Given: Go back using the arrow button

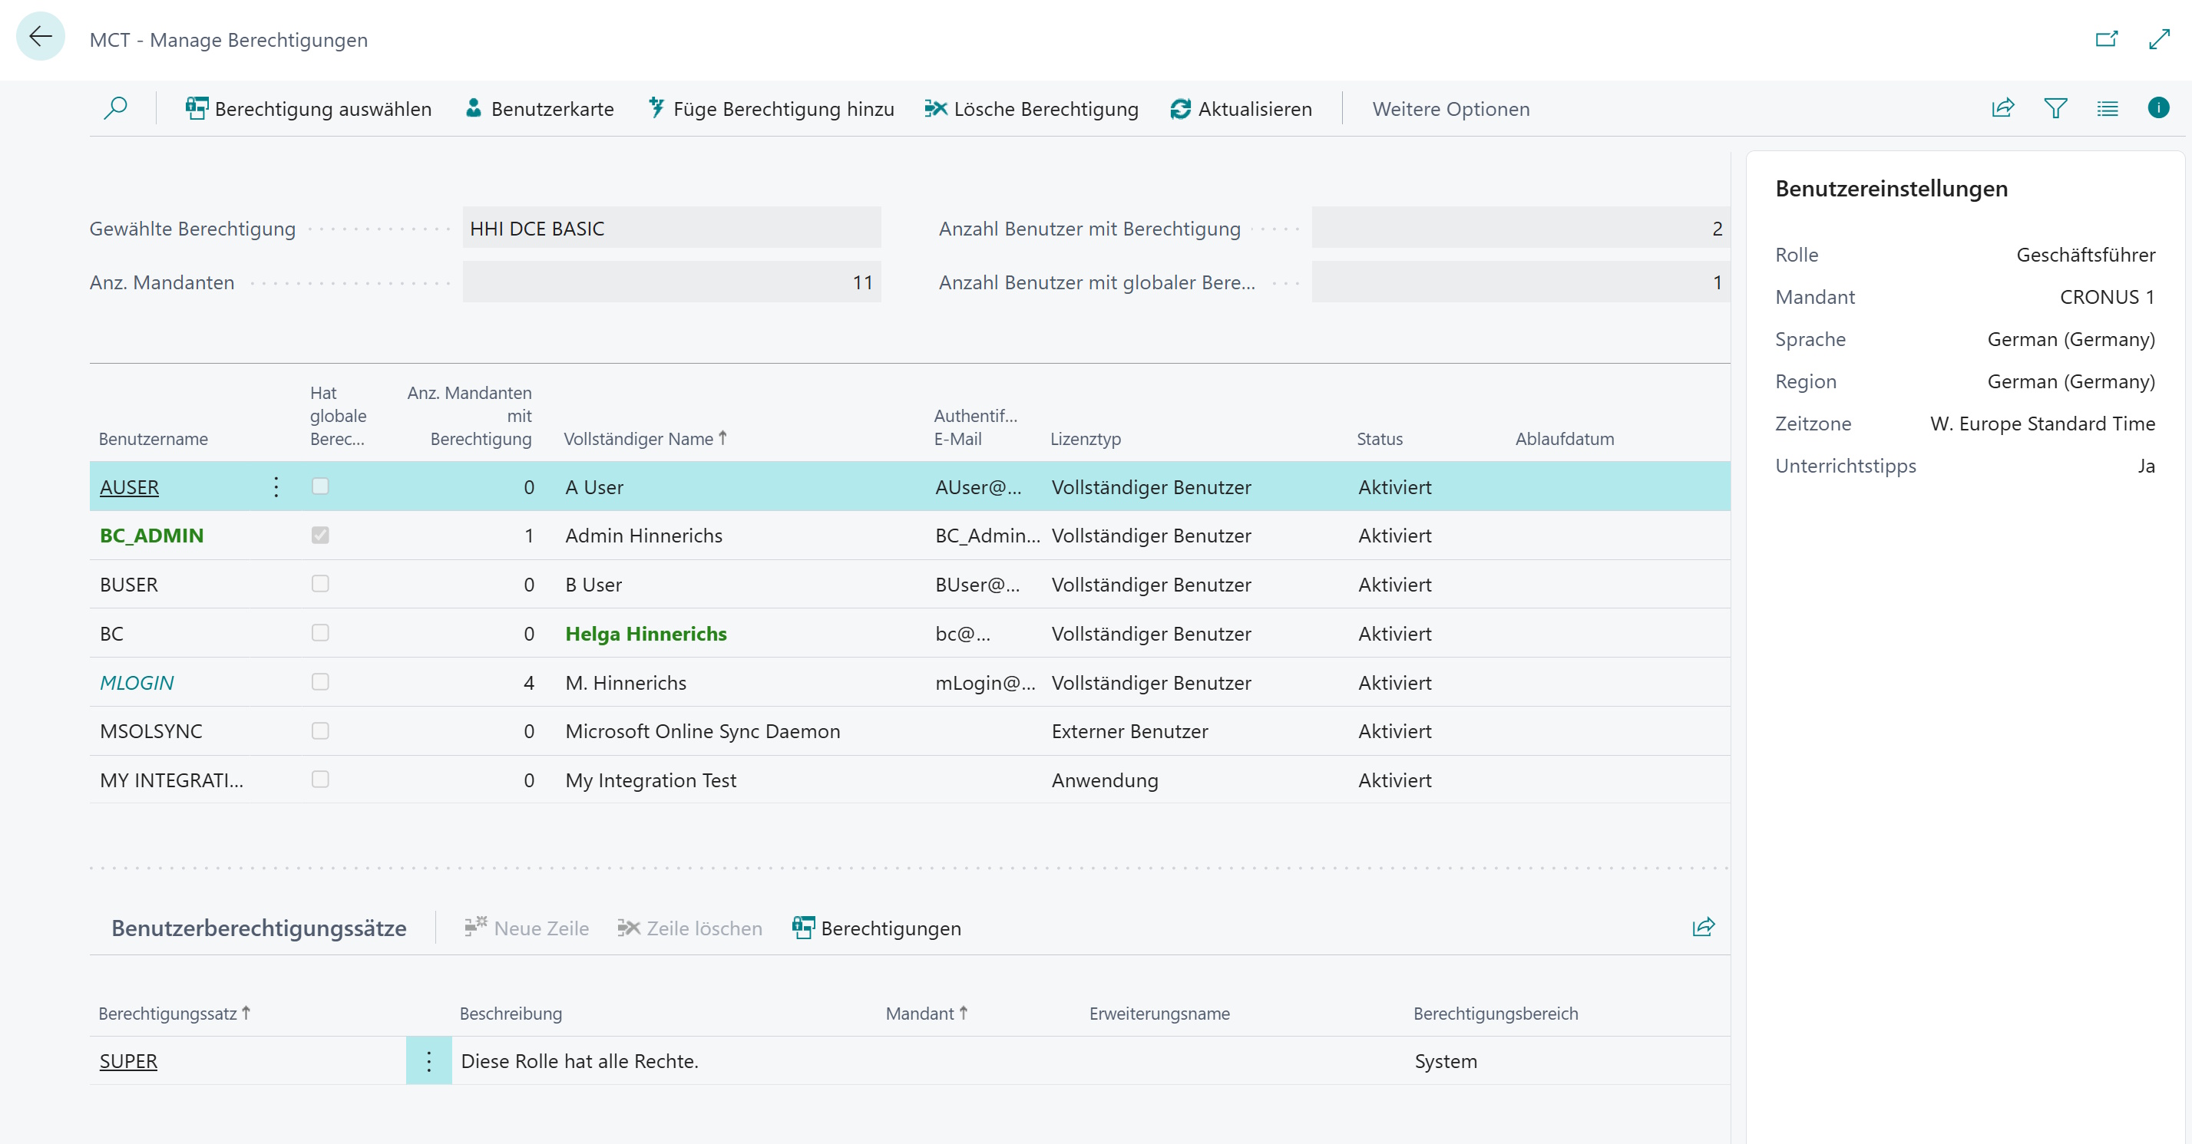Looking at the screenshot, I should [x=40, y=37].
